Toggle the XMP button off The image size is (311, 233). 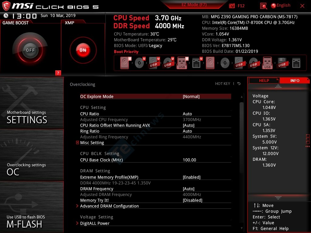pyautogui.click(x=83, y=50)
